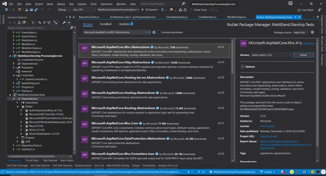Open the master branch selector in status bar
Viewport: 326px width, 176px height.
[x=268, y=172]
